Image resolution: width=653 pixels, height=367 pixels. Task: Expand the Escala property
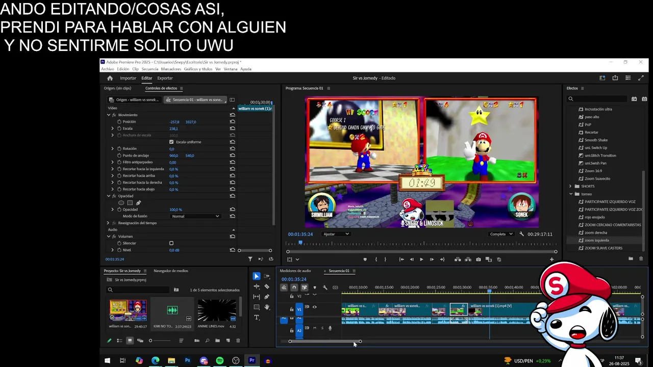click(113, 128)
